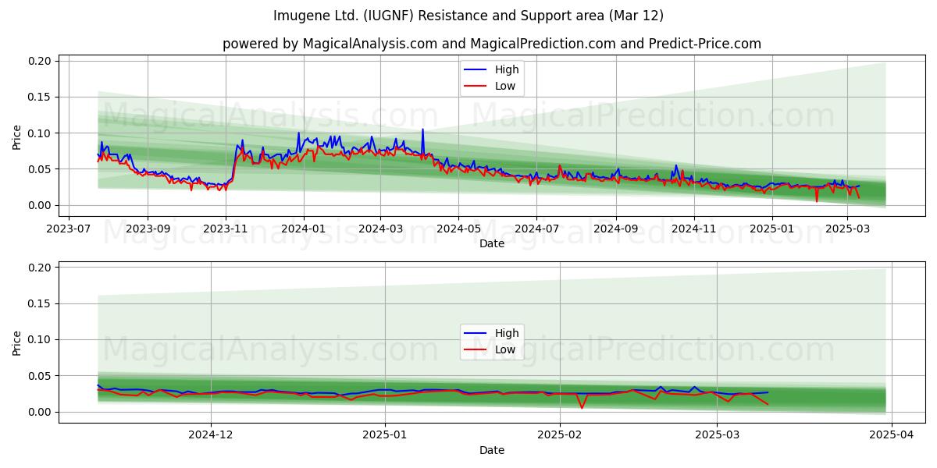Click the '0.05' y-axis tick on upper chart
Image resolution: width=937 pixels, height=468 pixels.
point(41,169)
